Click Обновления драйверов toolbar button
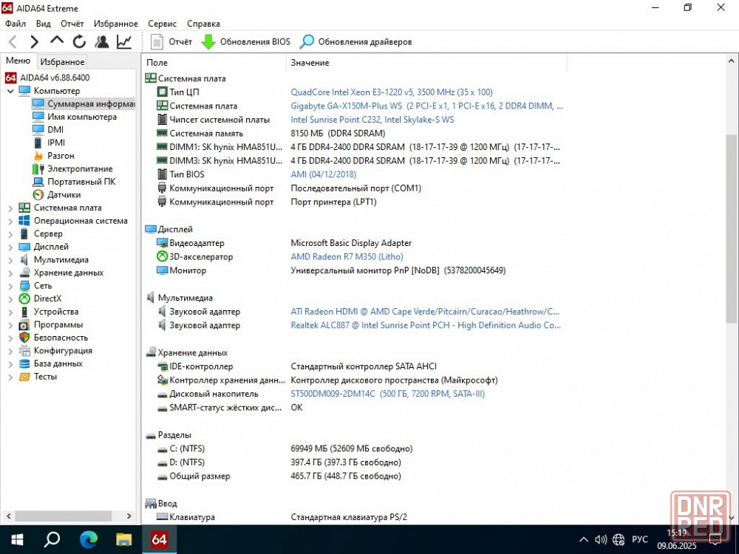Screen dimensions: 739x554 coord(356,42)
